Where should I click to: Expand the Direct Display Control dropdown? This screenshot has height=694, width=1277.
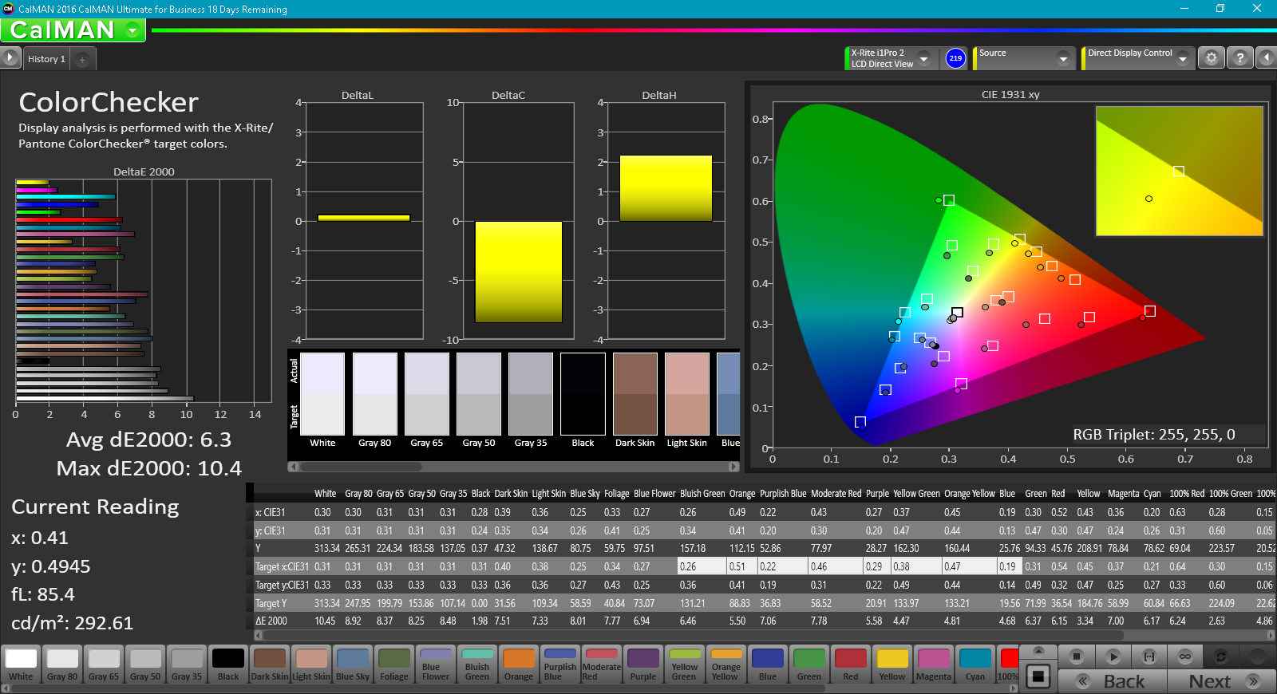1183,58
